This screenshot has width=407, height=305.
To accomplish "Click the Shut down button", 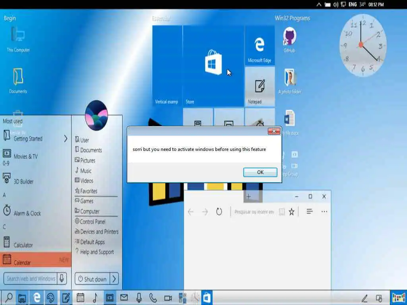I will 92,279.
